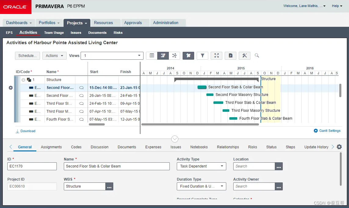
Task: Open the Activity Owner ellipsis button
Action: coord(279,186)
